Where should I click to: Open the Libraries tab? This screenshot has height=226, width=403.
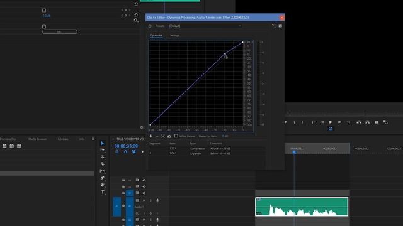[63, 139]
